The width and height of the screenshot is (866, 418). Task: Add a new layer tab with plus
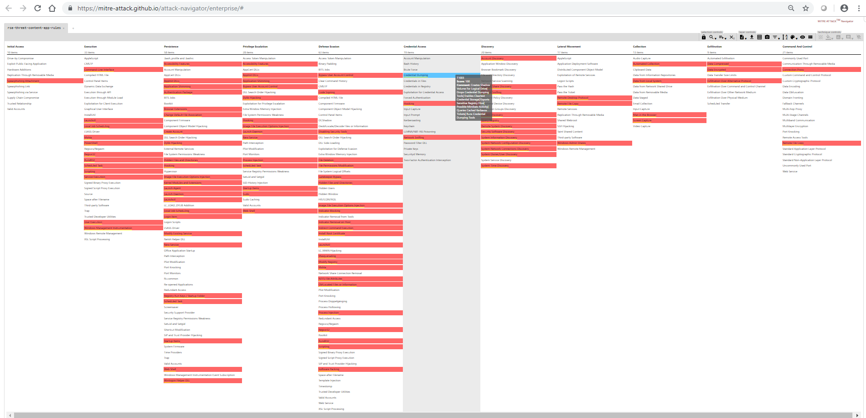click(x=73, y=28)
